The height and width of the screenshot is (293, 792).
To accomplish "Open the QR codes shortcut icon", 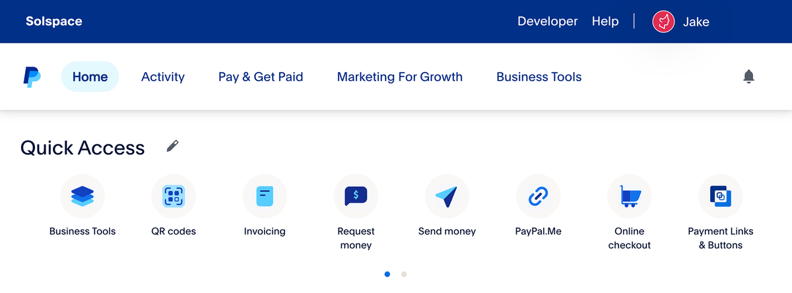I will click(x=174, y=196).
